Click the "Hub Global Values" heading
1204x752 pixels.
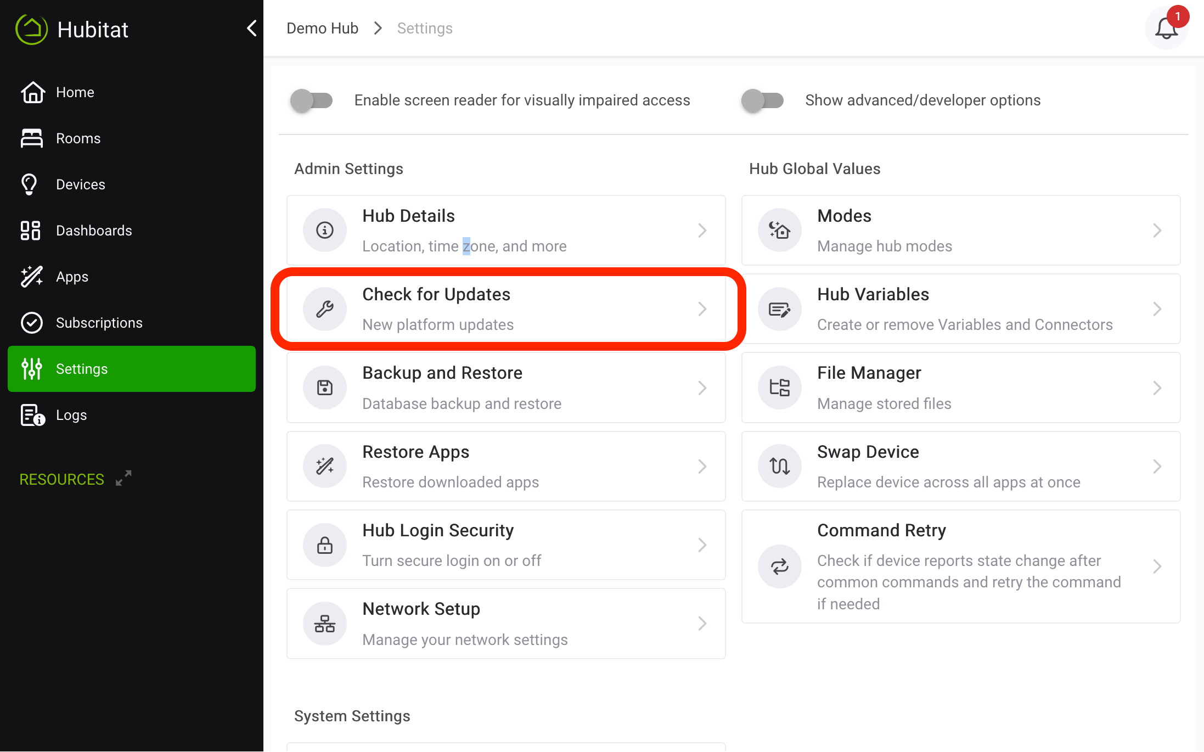(x=814, y=169)
